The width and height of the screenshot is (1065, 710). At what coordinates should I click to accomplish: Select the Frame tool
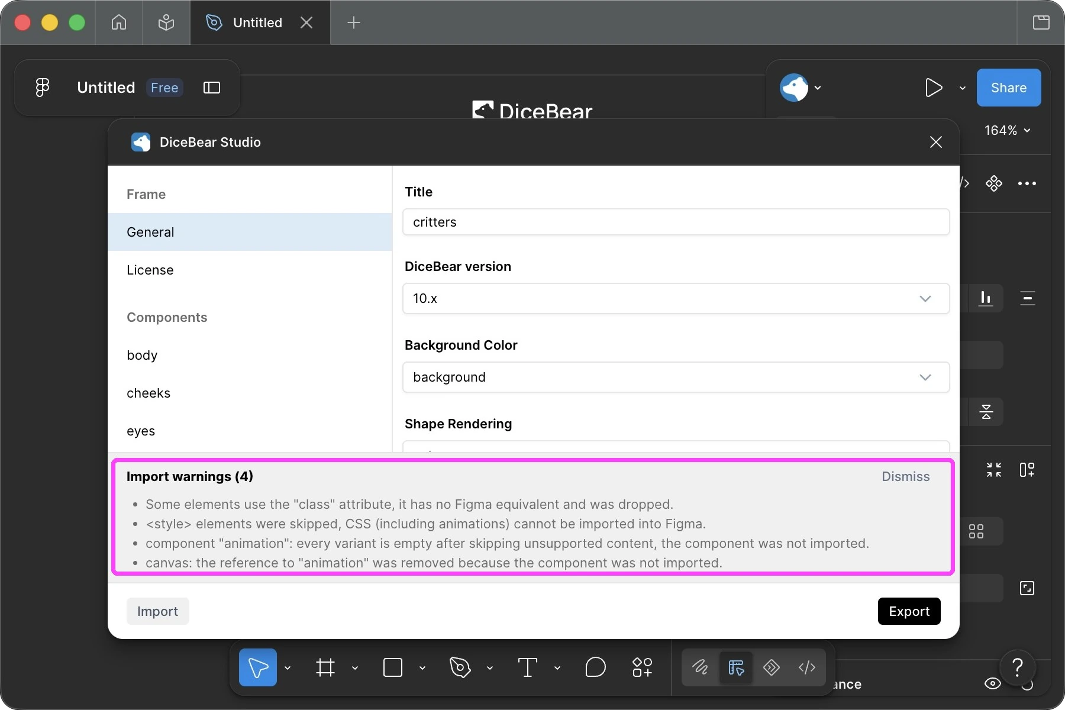click(x=325, y=667)
